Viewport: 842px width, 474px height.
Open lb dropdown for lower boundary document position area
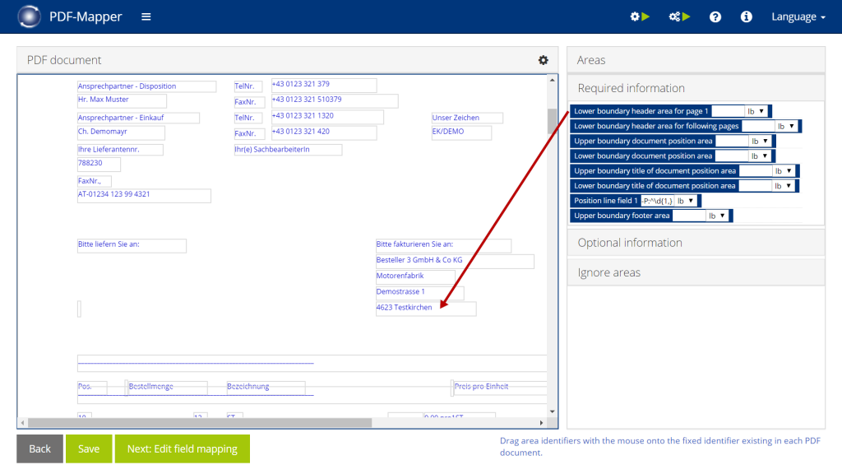[760, 156]
